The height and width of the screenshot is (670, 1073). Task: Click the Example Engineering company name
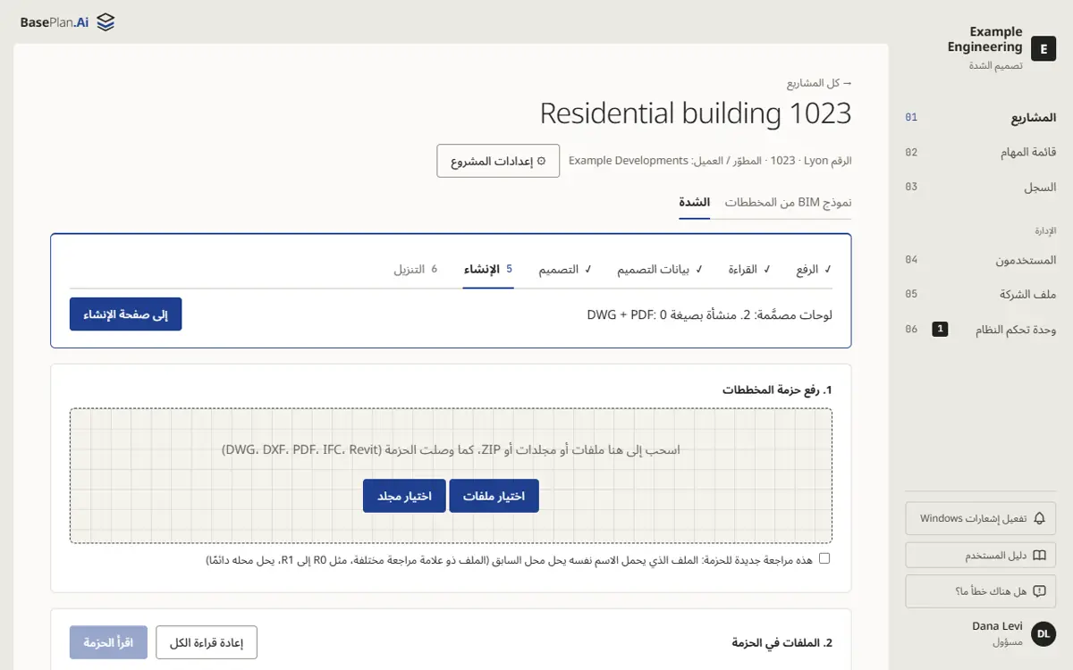point(985,39)
